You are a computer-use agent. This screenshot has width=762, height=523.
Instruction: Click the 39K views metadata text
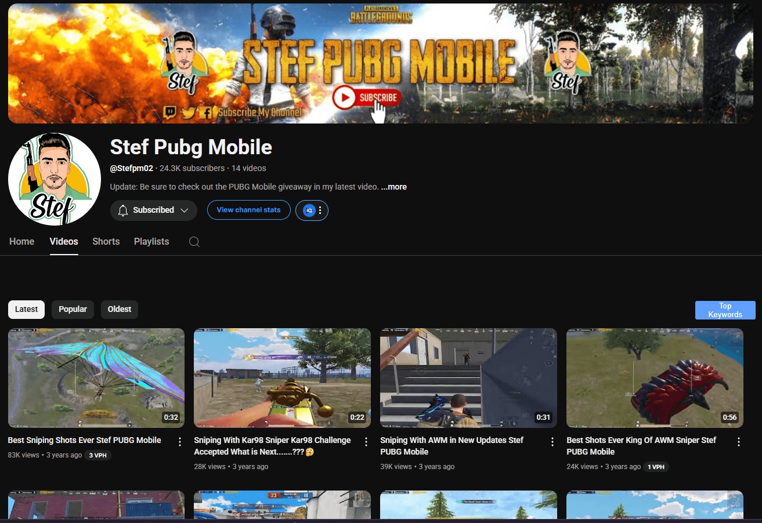point(396,467)
